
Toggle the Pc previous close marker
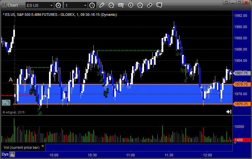(6, 103)
